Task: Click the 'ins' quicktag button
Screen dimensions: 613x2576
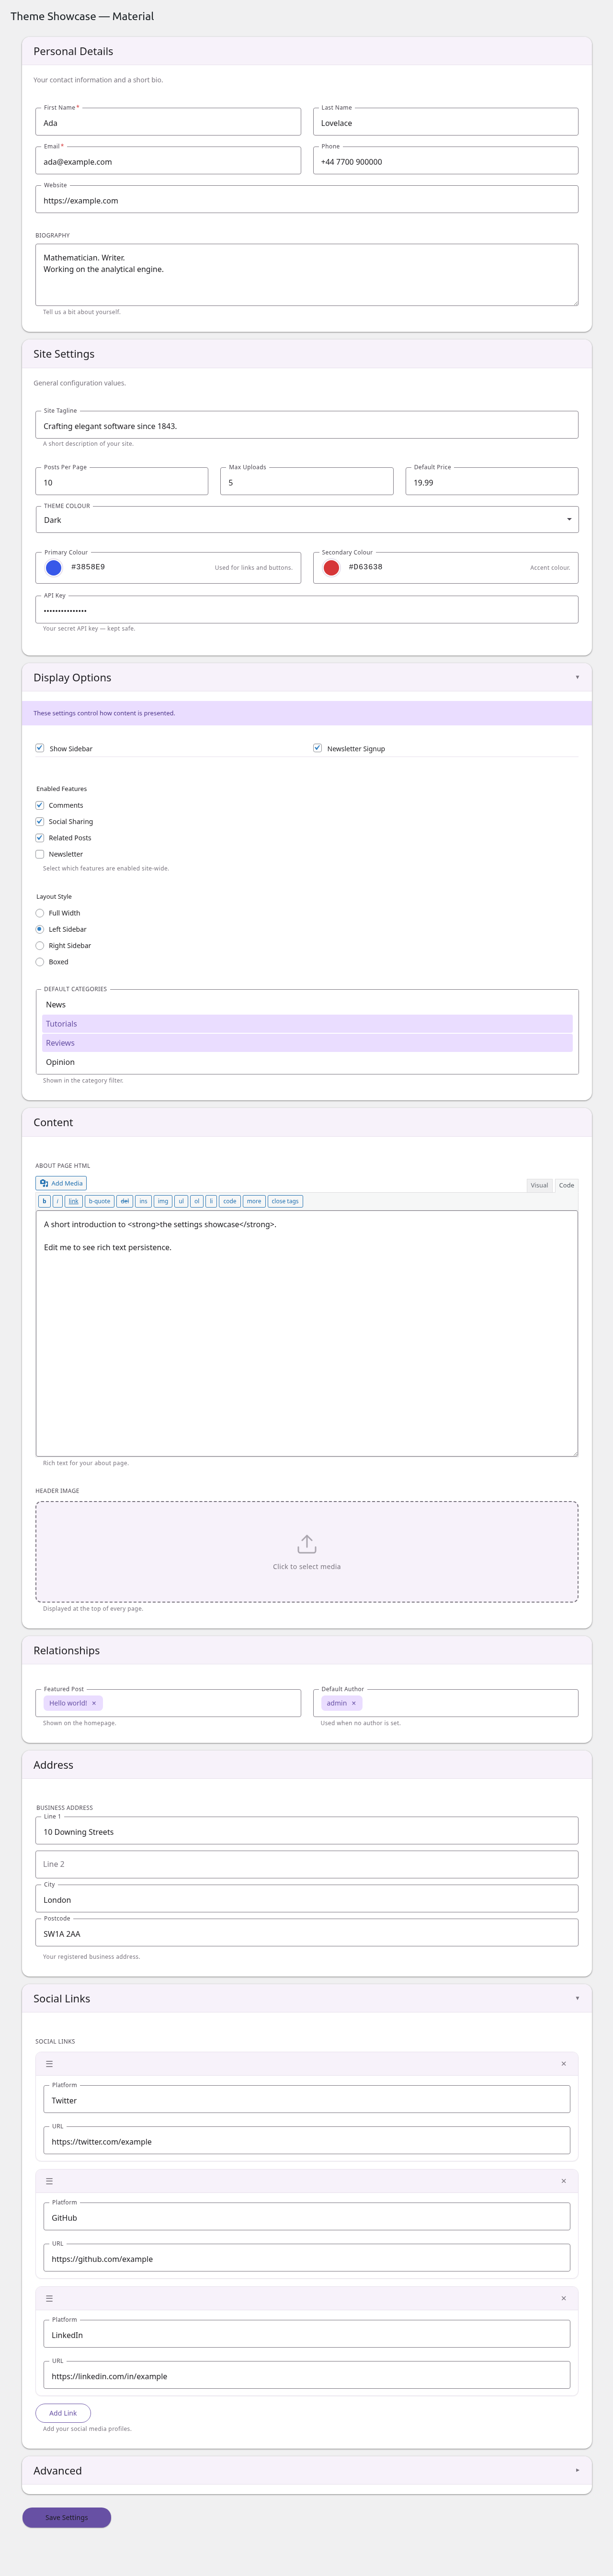Action: pyautogui.click(x=143, y=1201)
